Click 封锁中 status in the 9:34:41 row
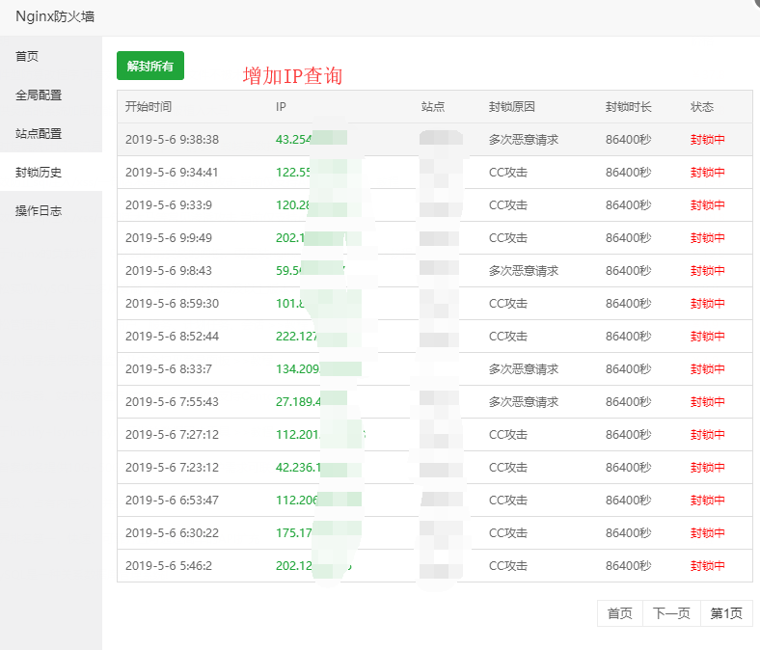The width and height of the screenshot is (760, 650). [x=707, y=173]
